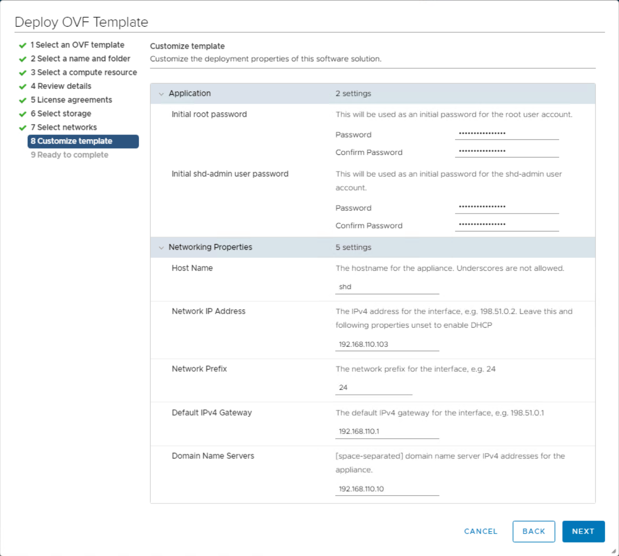Screen dimensions: 619x556
Task: Click the BACK button
Action: pyautogui.click(x=534, y=531)
